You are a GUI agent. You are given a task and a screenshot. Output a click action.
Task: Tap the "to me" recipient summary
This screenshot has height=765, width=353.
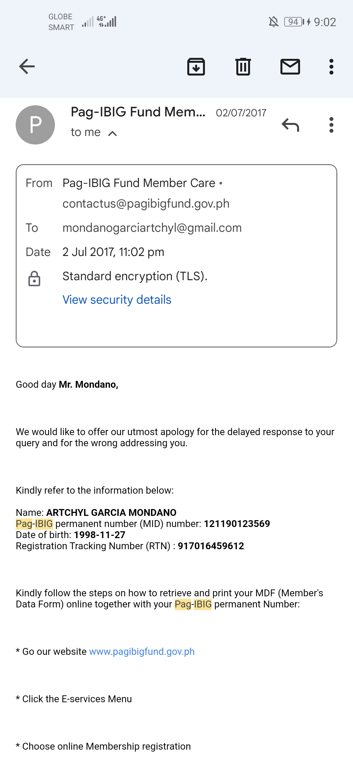click(86, 132)
